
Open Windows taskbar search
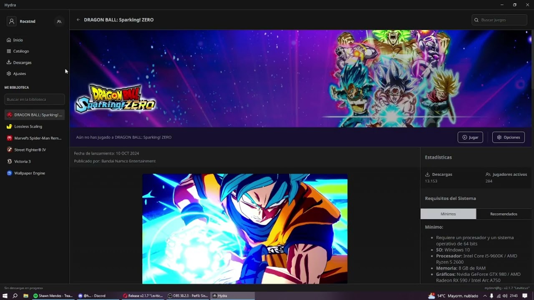[15, 296]
